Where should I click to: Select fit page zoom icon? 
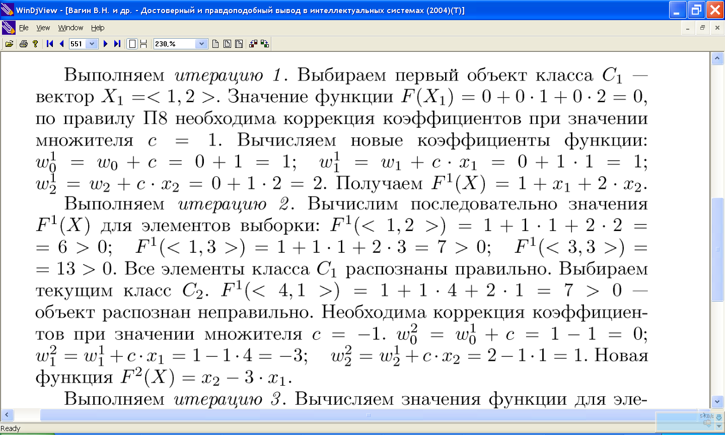[227, 44]
